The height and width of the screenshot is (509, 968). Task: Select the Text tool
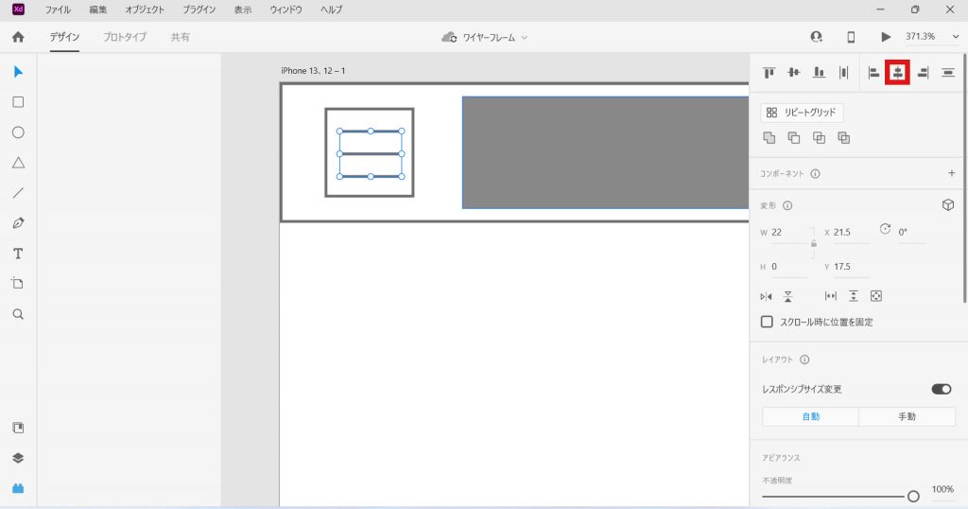(x=18, y=254)
